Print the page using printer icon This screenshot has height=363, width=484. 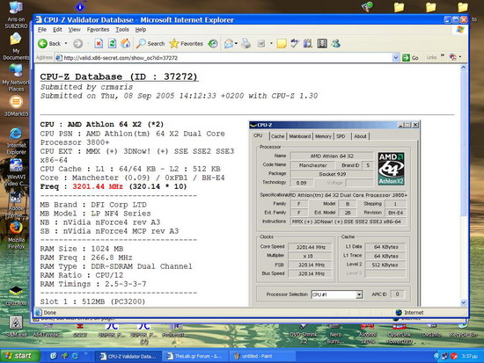(246, 43)
